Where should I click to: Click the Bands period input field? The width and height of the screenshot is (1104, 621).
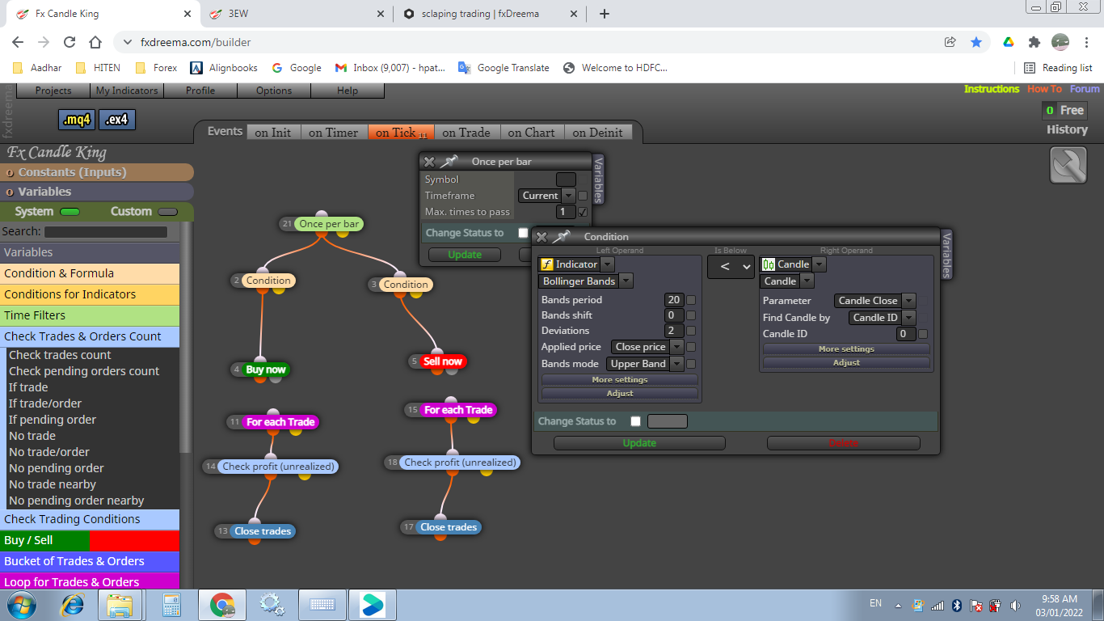click(674, 300)
